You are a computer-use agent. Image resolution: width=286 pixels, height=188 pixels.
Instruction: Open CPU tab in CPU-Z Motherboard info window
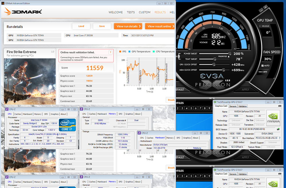coord(142,138)
